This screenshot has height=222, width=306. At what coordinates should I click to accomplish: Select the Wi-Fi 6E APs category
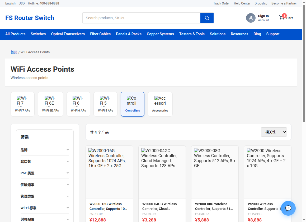tap(50, 104)
